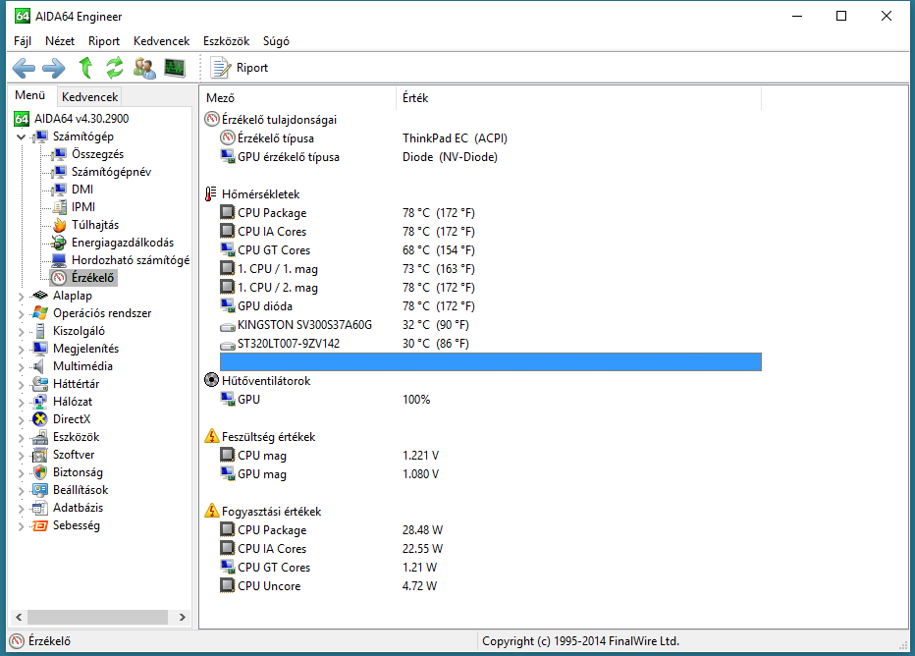Select DMI tree item
This screenshot has height=656, width=915.
pyautogui.click(x=82, y=190)
